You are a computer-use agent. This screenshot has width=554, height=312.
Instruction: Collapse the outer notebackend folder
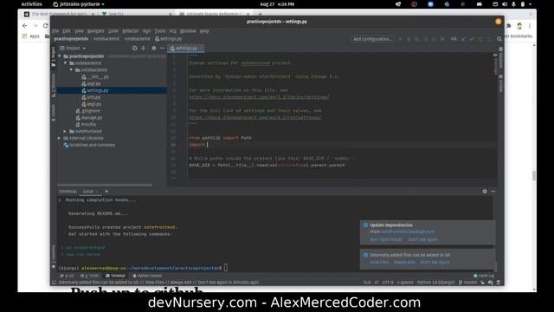[x=66, y=63]
